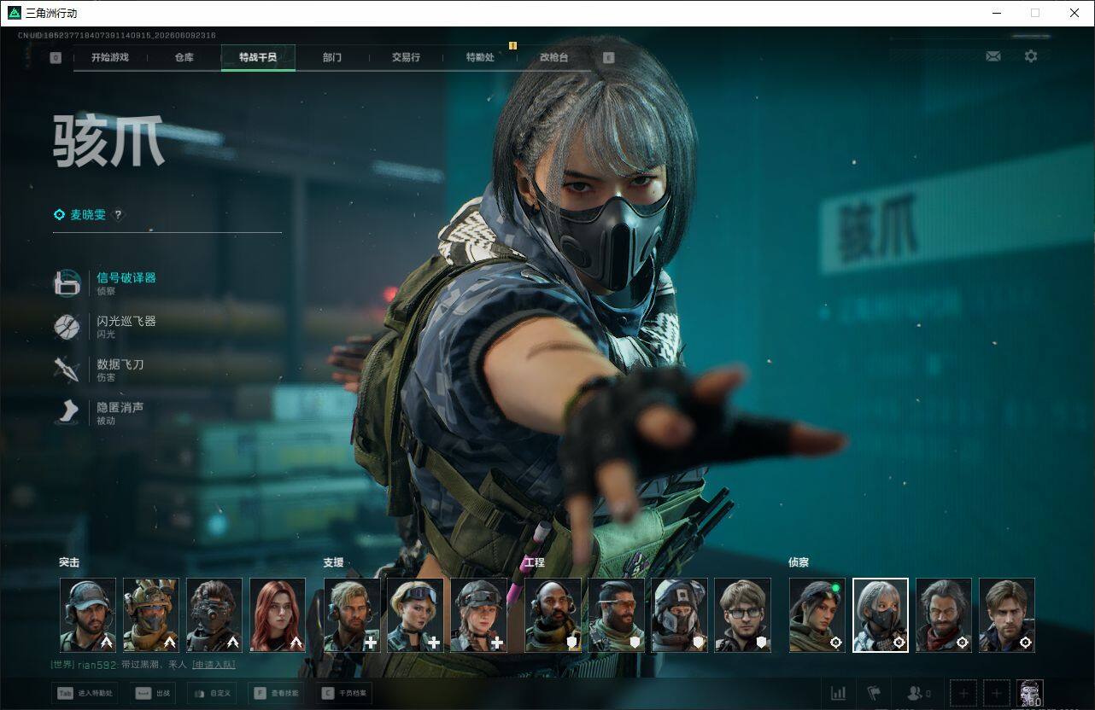
Task: Click the 三角洲行动 app icon in title bar
Action: point(15,13)
